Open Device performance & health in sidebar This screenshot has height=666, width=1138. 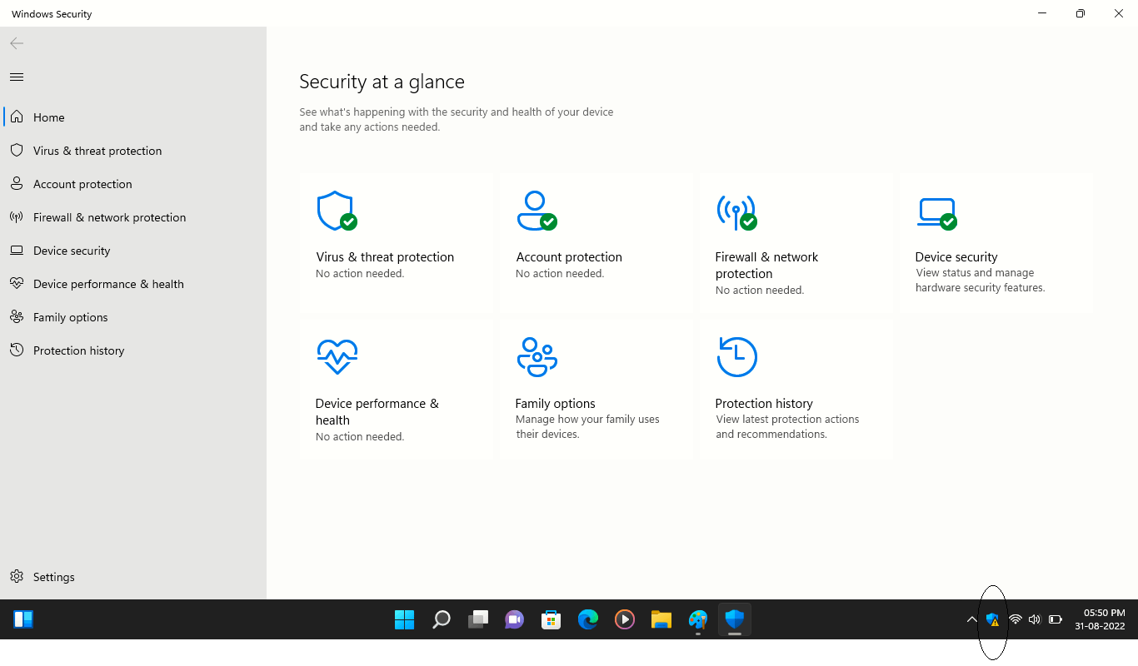click(x=133, y=284)
